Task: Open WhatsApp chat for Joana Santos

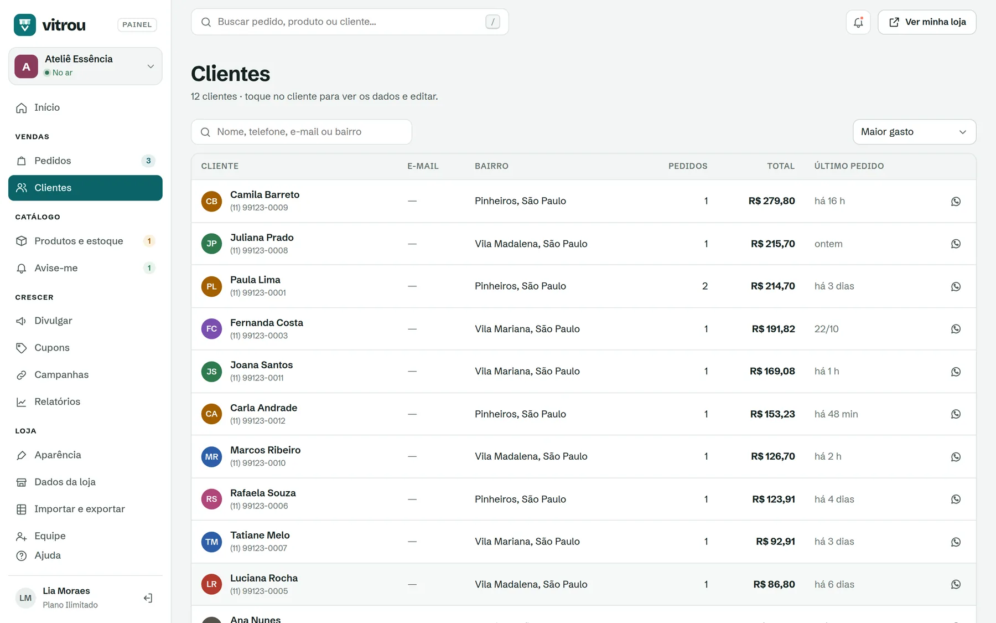Action: point(956,372)
